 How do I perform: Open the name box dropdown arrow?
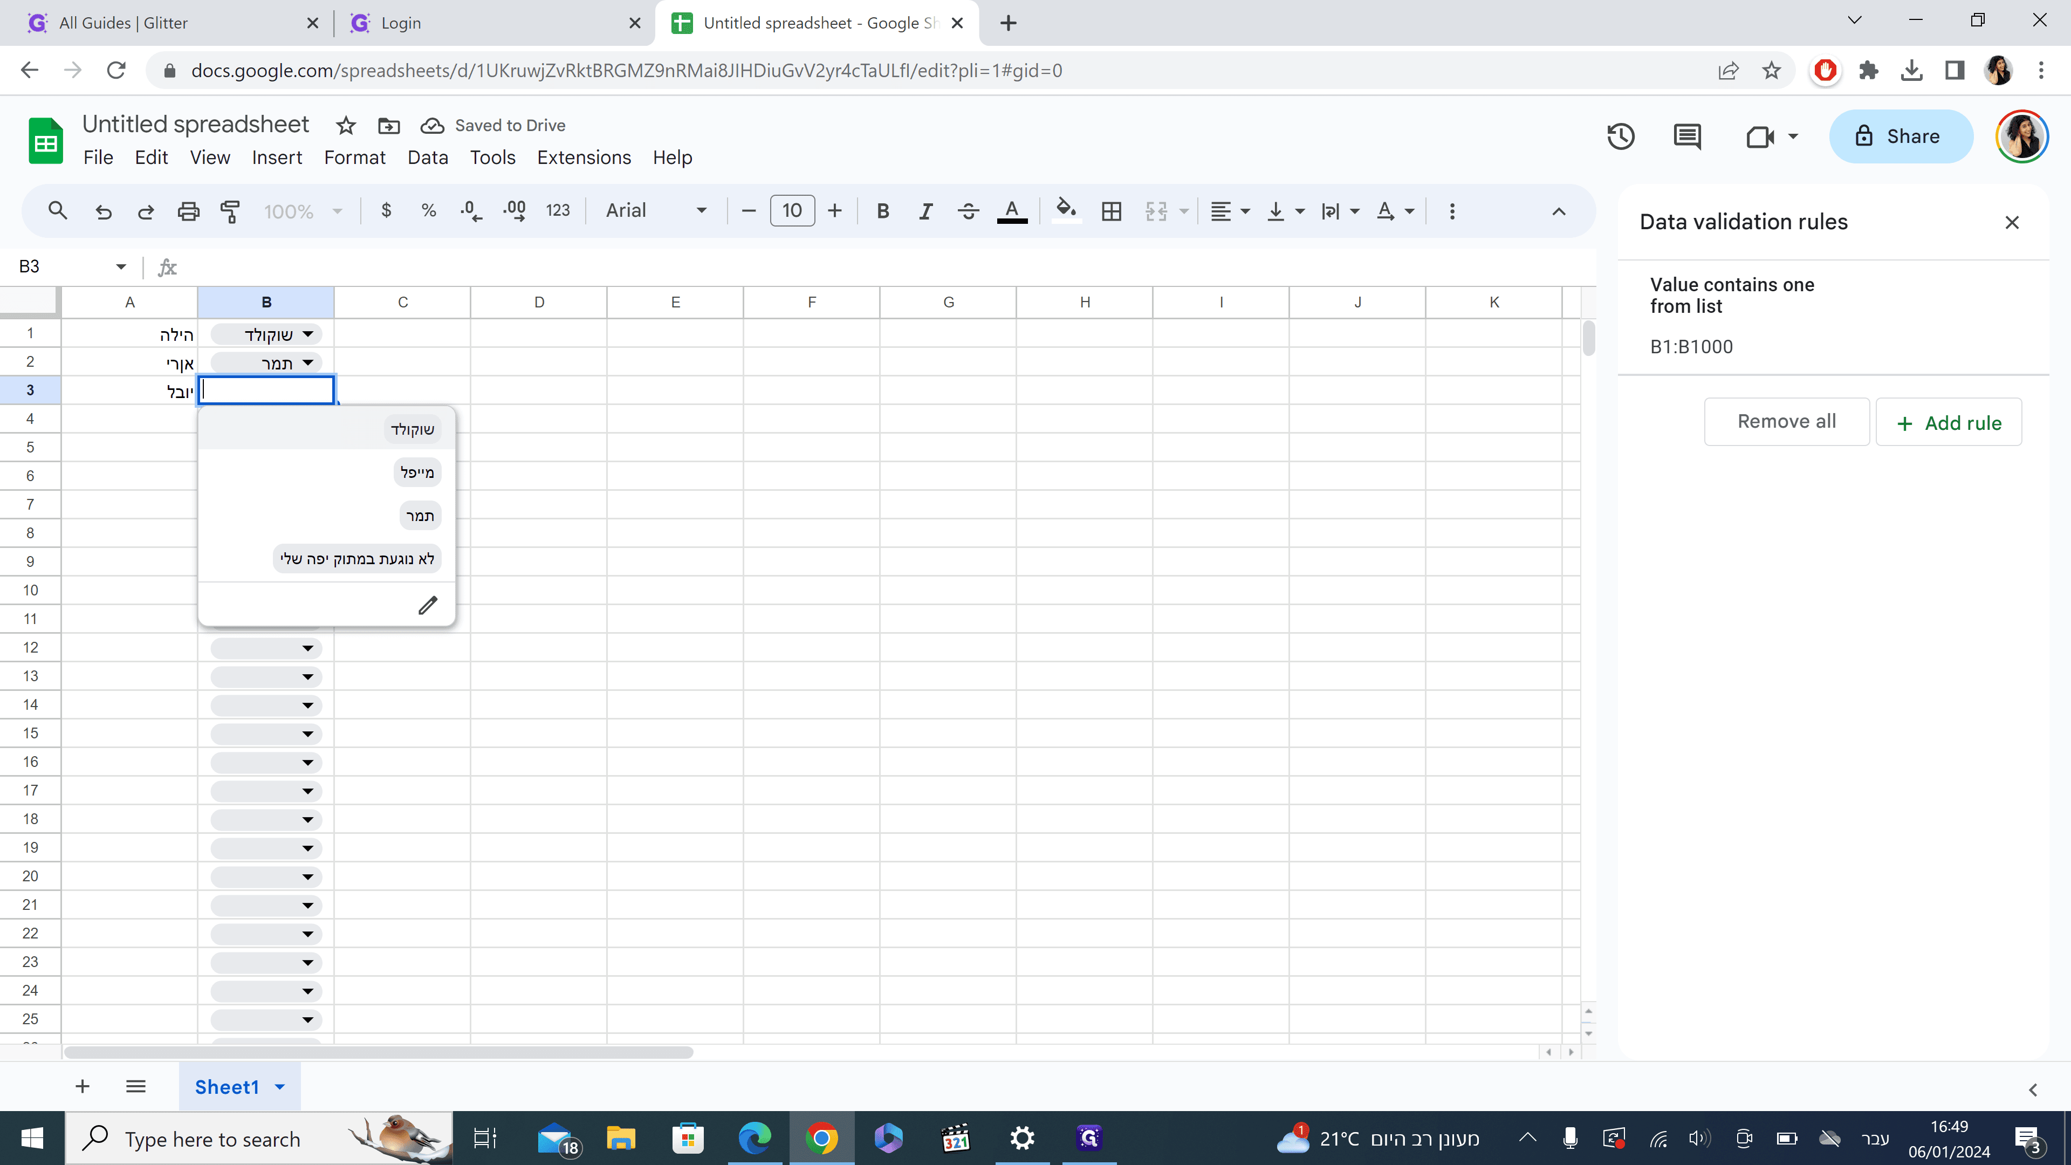point(121,267)
